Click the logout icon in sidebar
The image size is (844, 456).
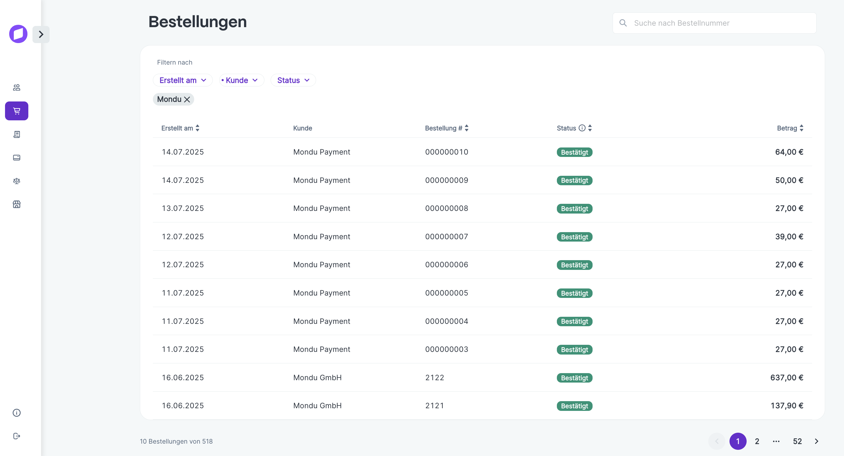(17, 436)
